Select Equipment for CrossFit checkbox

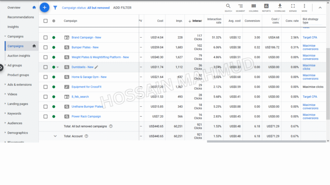[x=45, y=87]
